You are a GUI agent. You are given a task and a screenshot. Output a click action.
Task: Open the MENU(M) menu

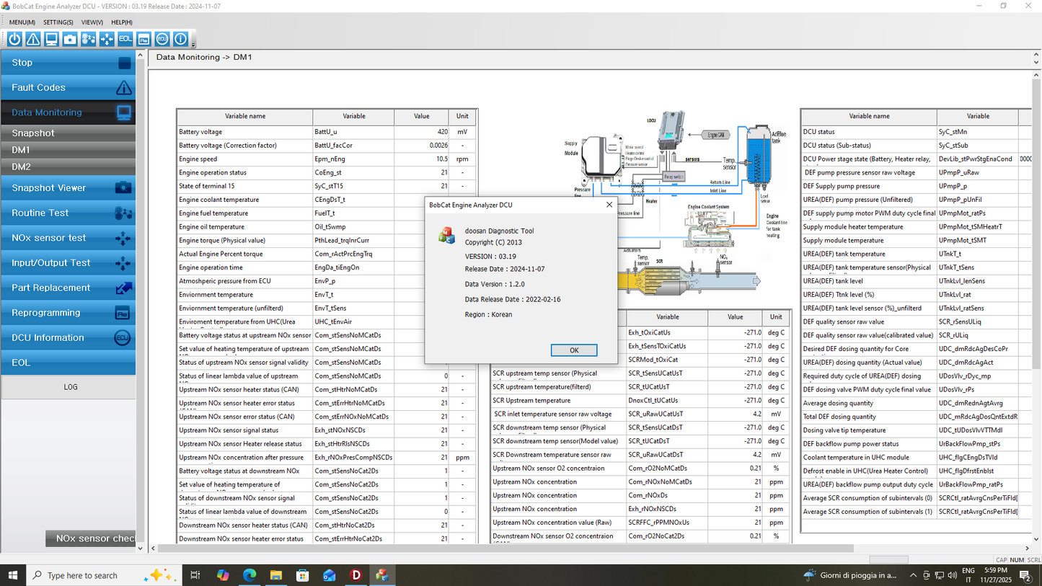(22, 22)
